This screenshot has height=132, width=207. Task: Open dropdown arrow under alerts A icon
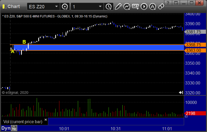pyautogui.click(x=155, y=9)
